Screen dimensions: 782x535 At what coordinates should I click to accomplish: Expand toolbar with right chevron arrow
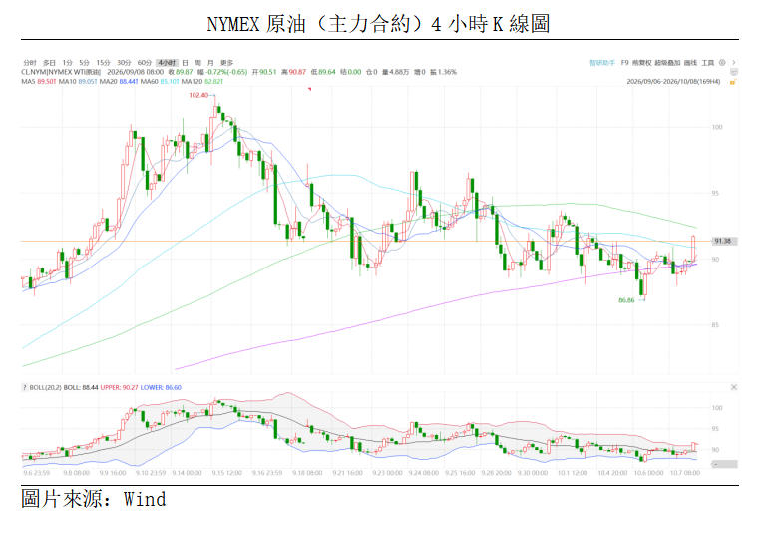[734, 62]
